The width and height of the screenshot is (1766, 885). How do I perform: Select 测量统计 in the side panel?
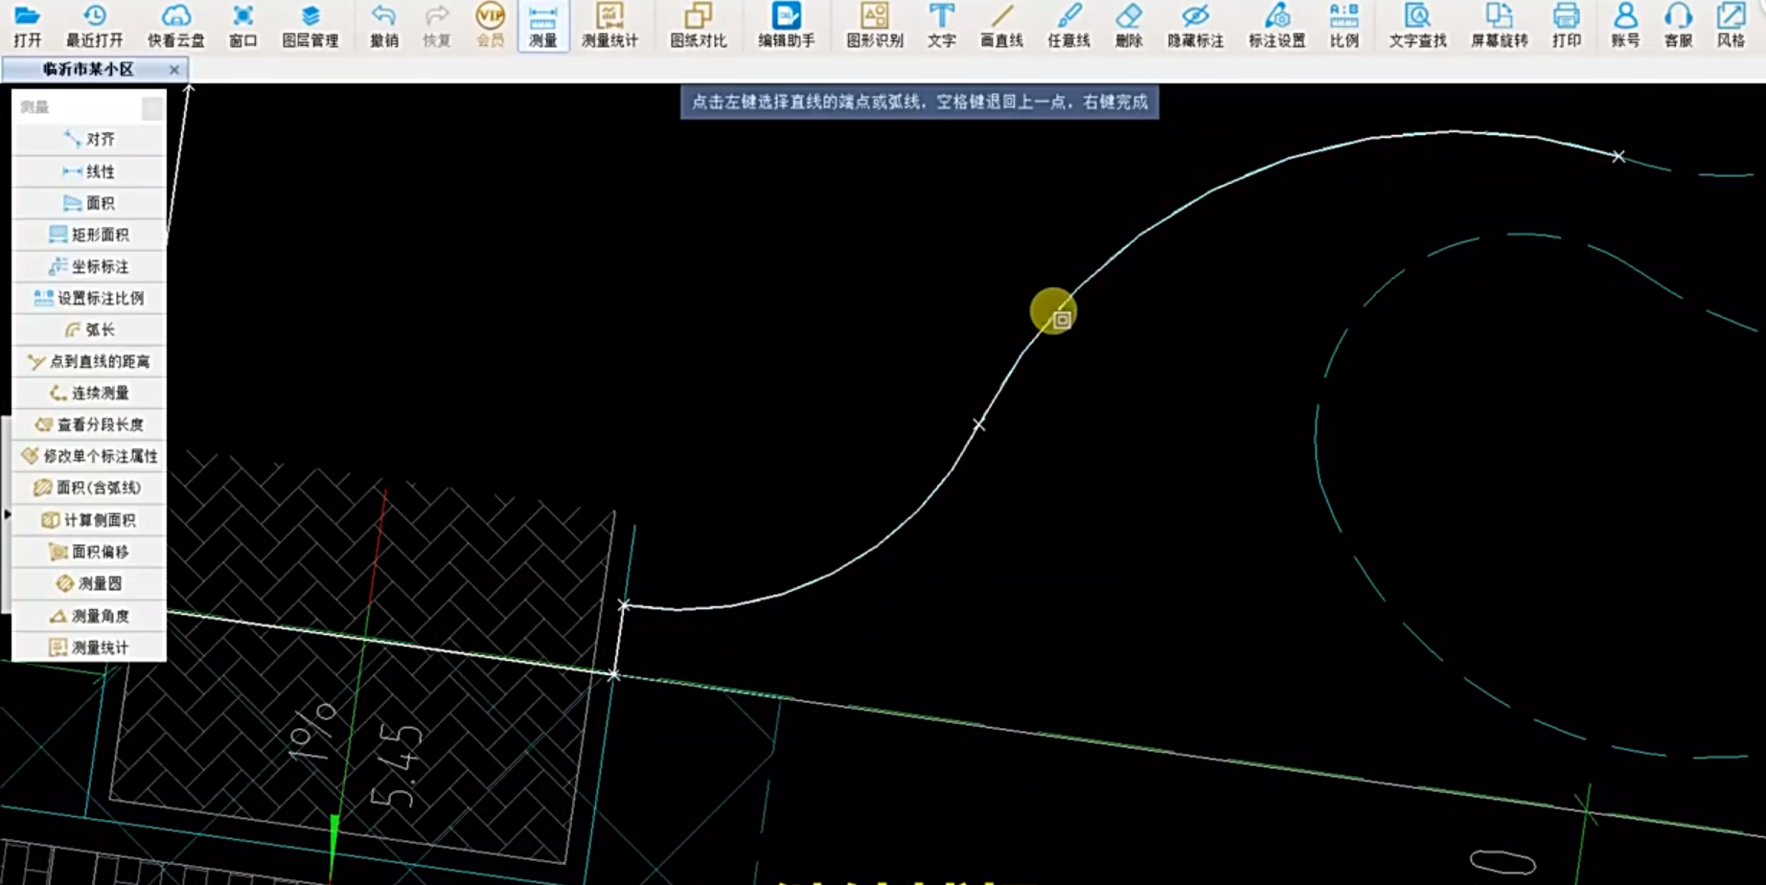(89, 647)
